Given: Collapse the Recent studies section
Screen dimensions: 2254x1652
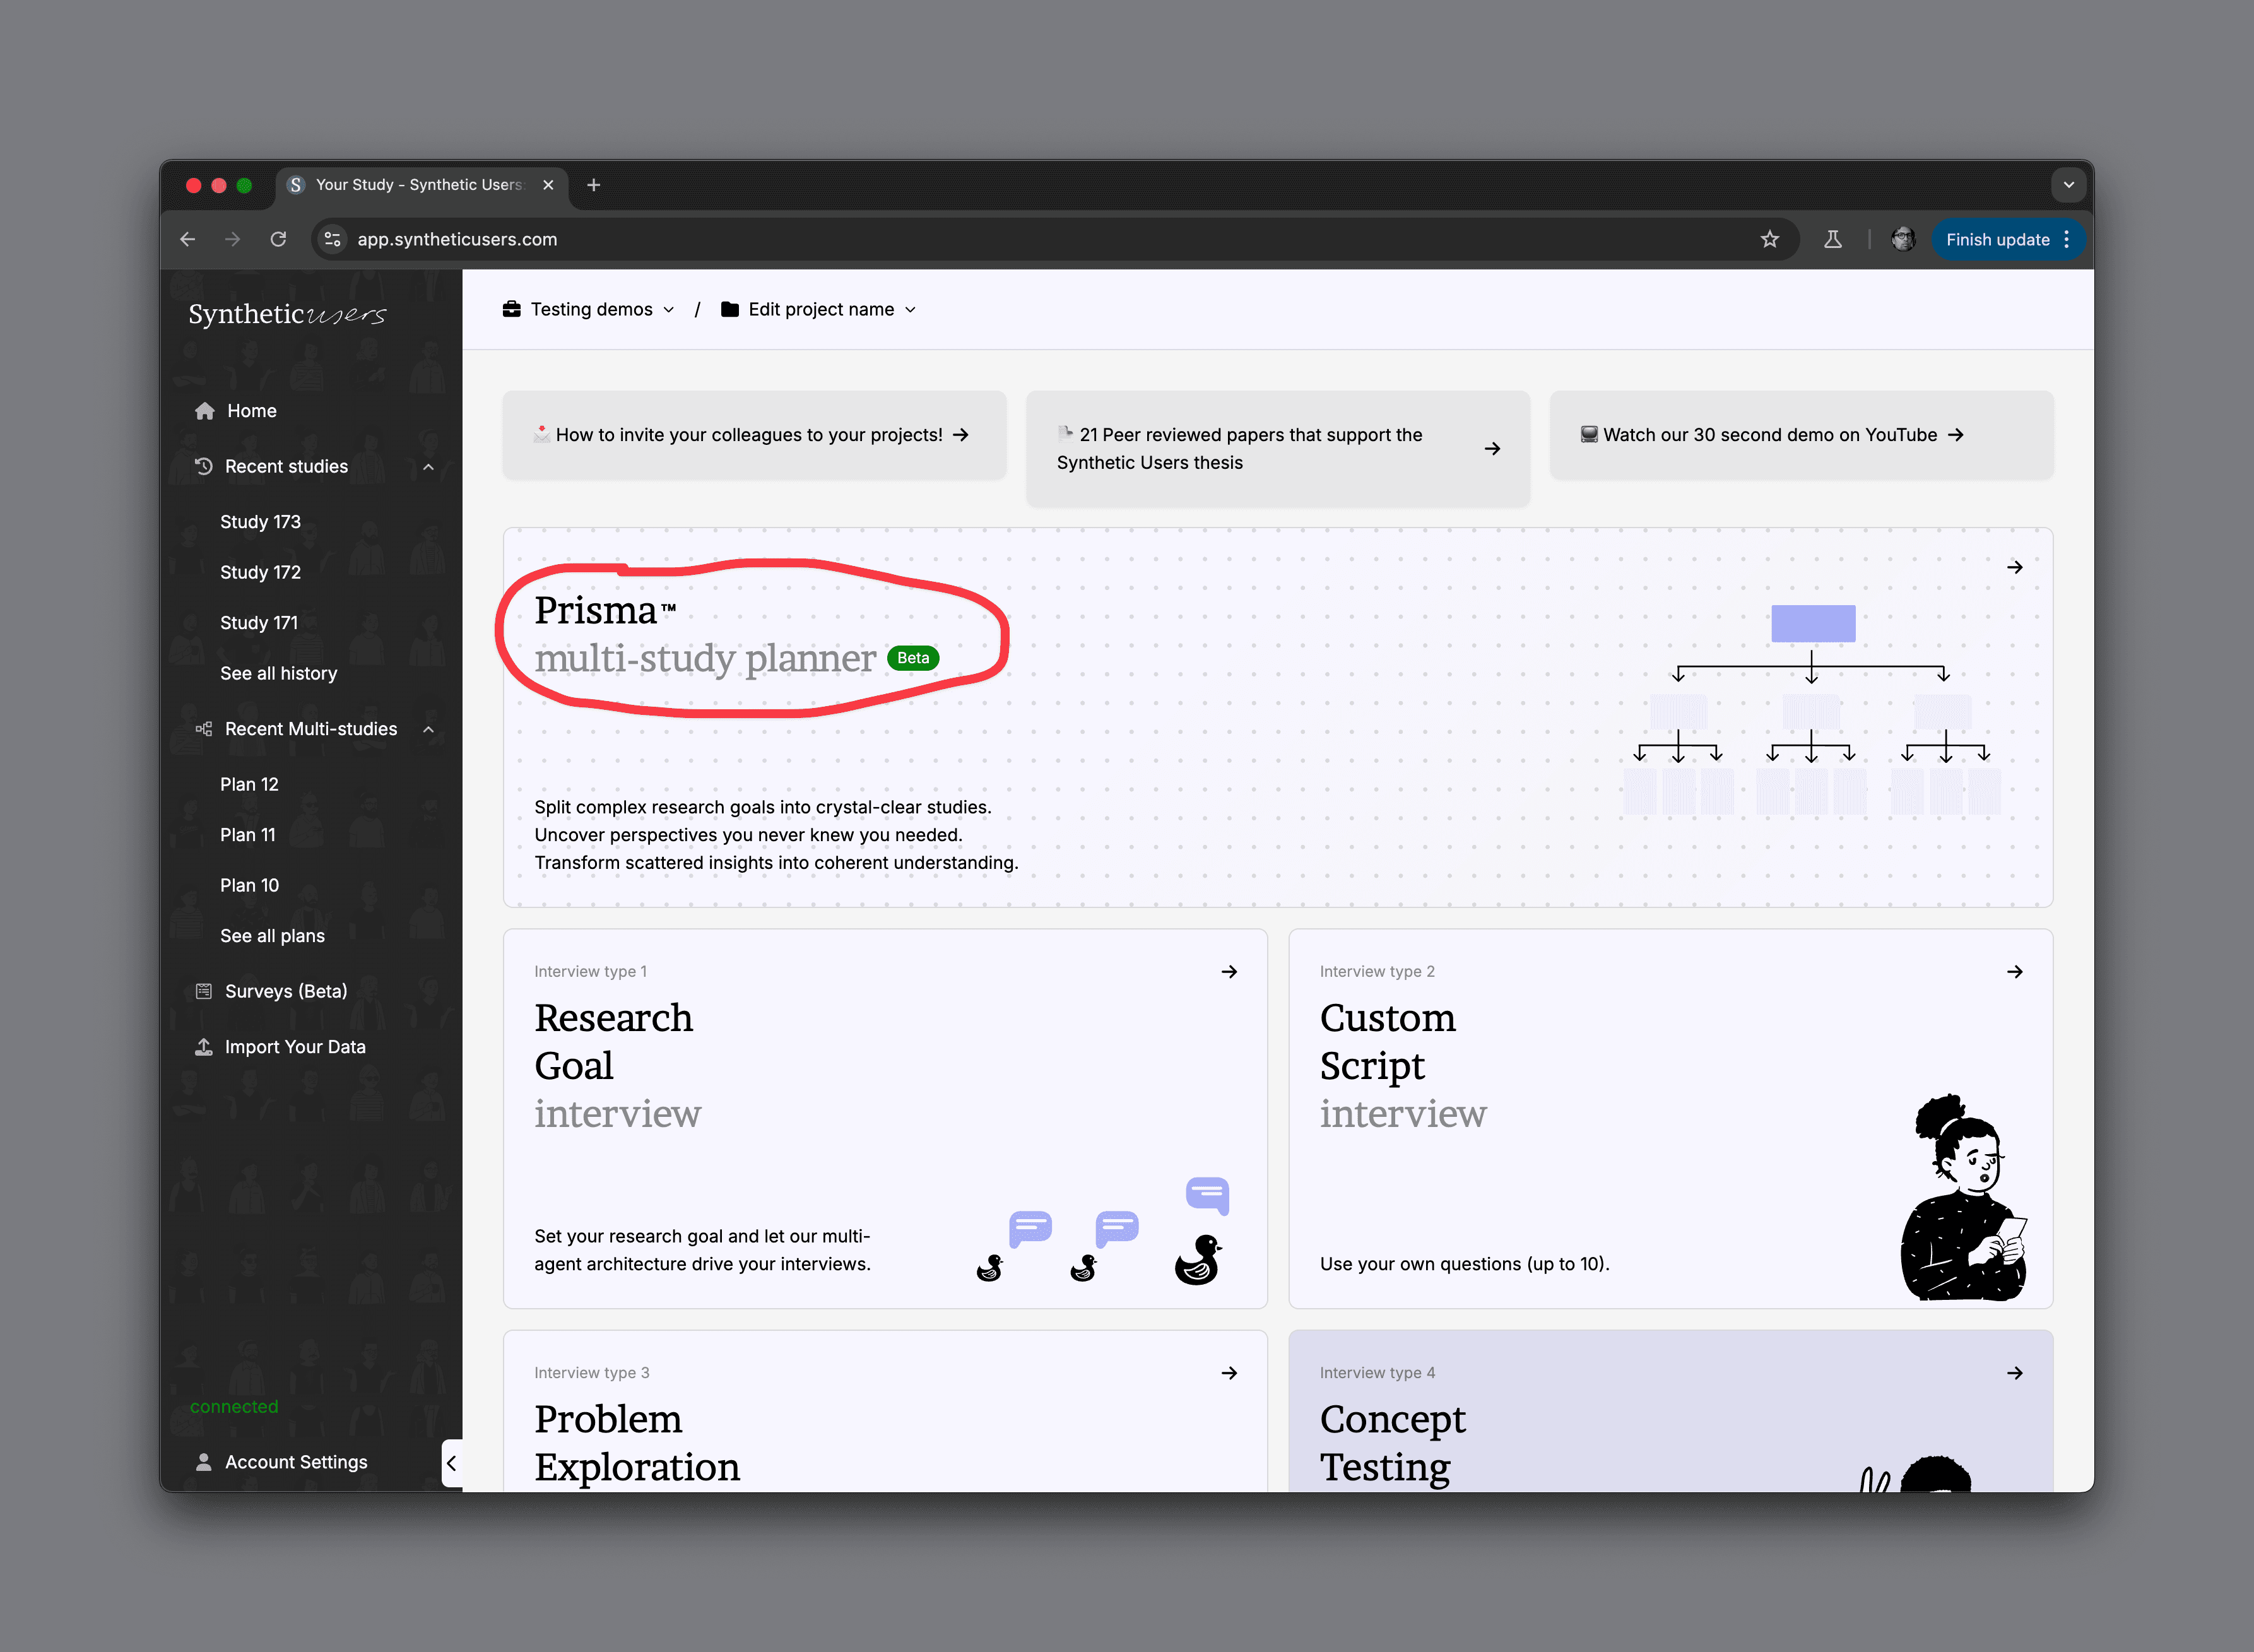Looking at the screenshot, I should pyautogui.click(x=429, y=467).
